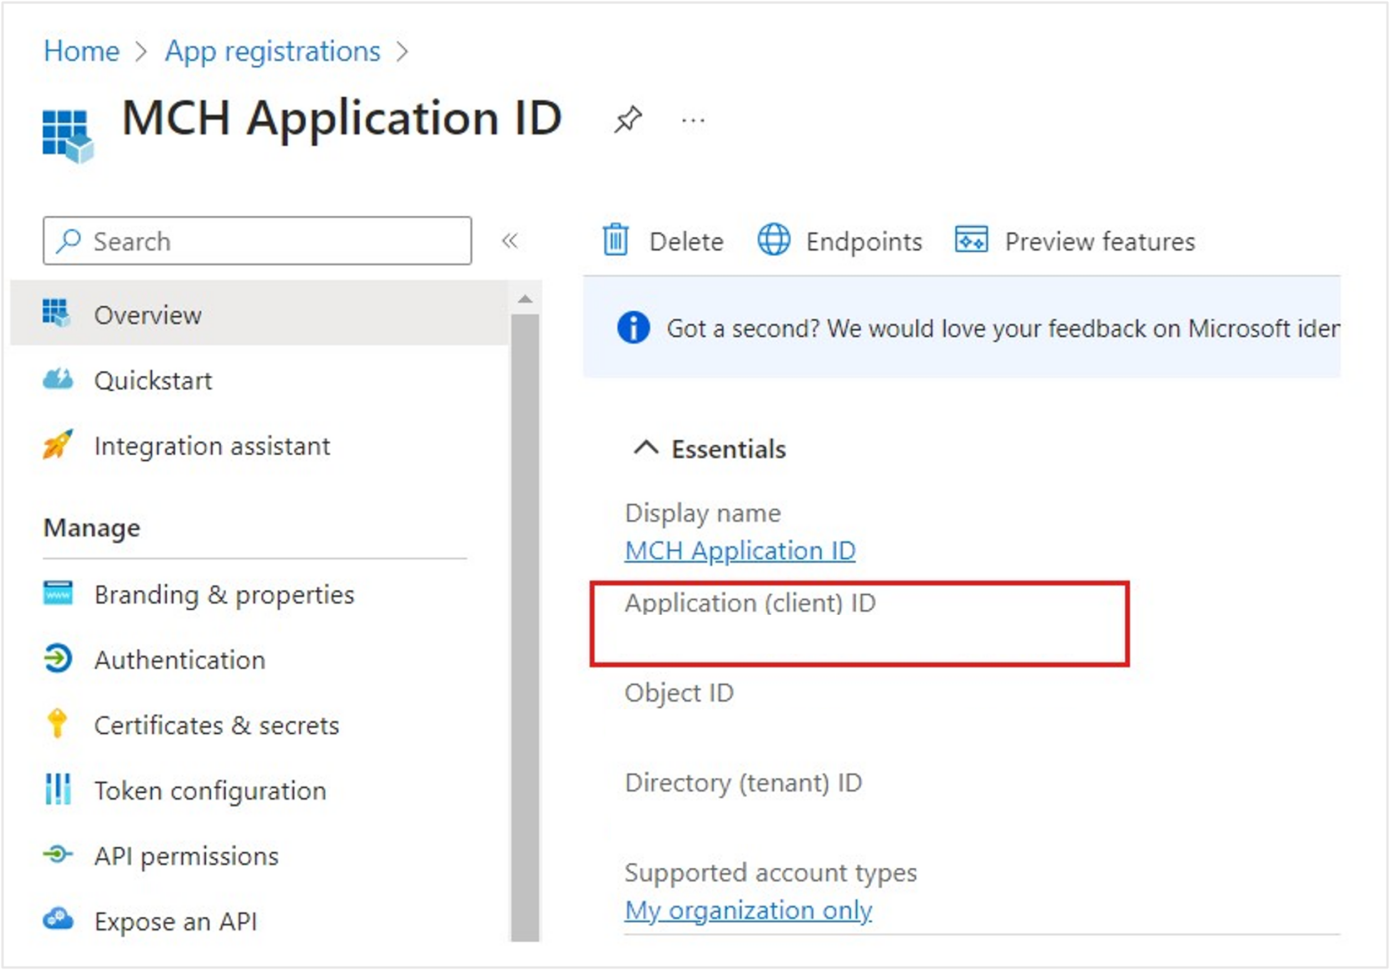Open the My organization only link

[x=748, y=910]
